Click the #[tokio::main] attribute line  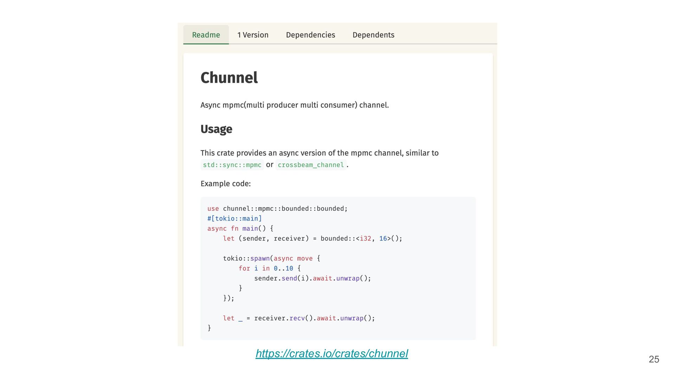click(x=234, y=218)
